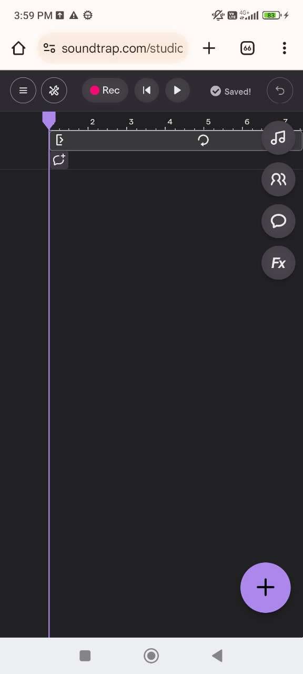Click the loop cycle icon on the track row
The height and width of the screenshot is (674, 303).
coord(203,140)
